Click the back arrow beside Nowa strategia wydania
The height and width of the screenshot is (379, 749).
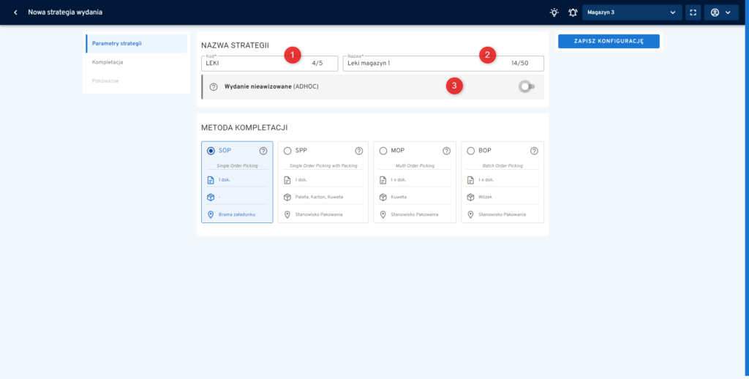point(15,12)
